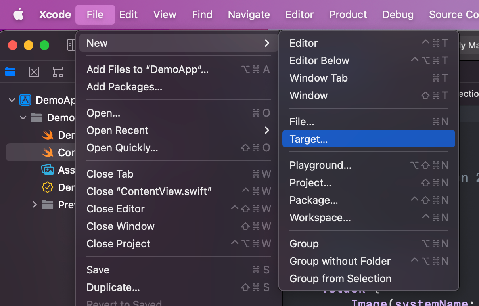The image size is (479, 306).
Task: Click New Window Tab option
Action: (x=318, y=78)
